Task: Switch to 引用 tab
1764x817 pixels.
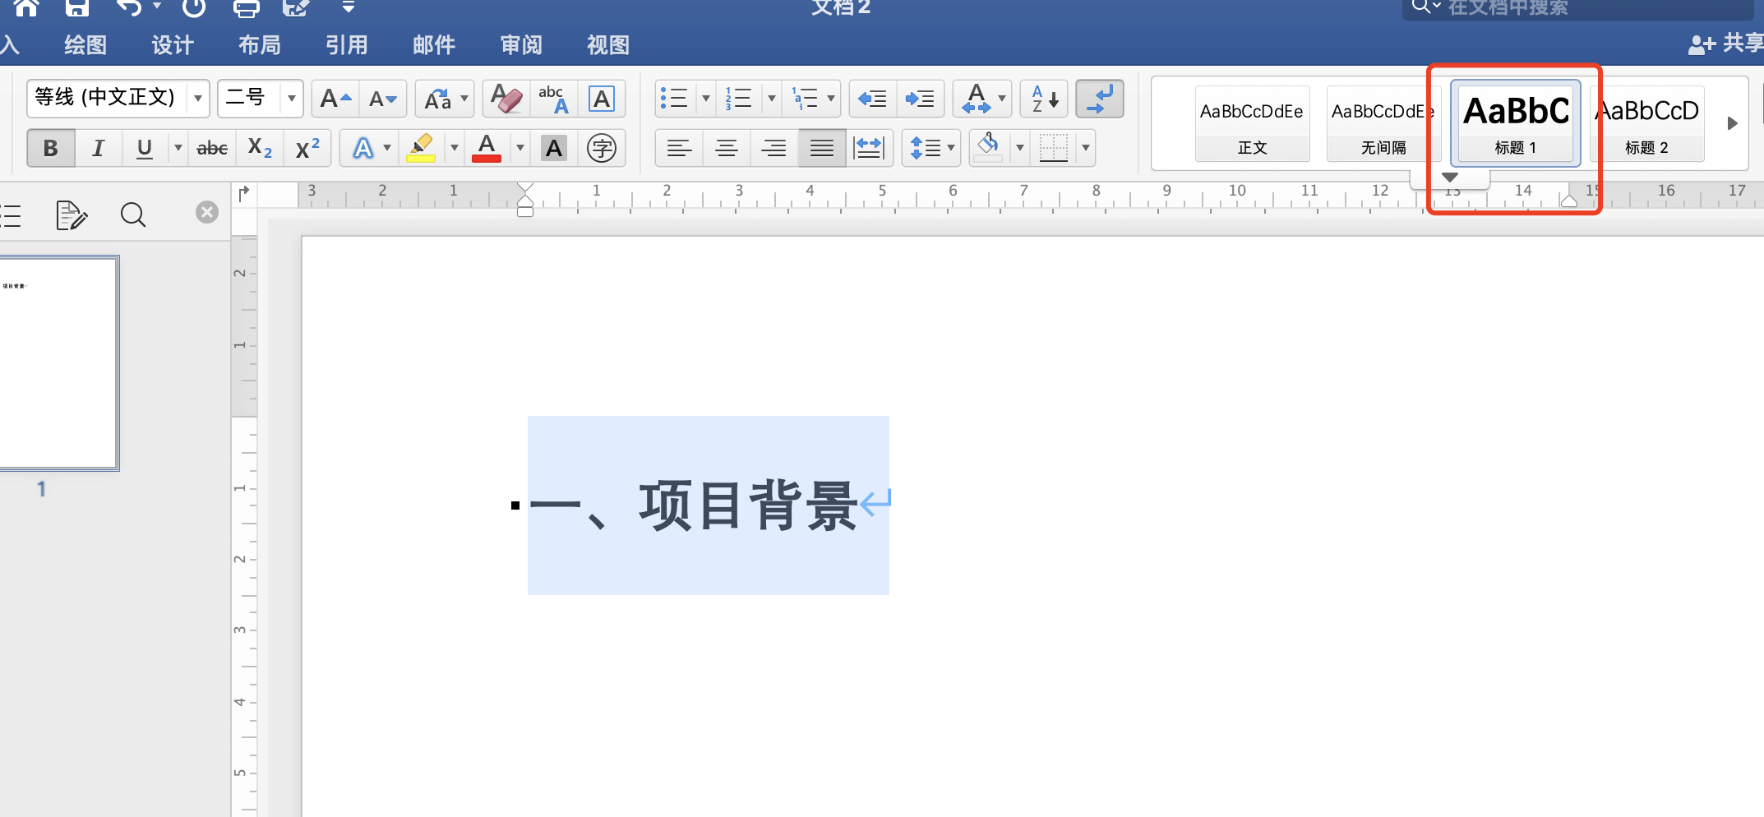Action: click(x=347, y=45)
